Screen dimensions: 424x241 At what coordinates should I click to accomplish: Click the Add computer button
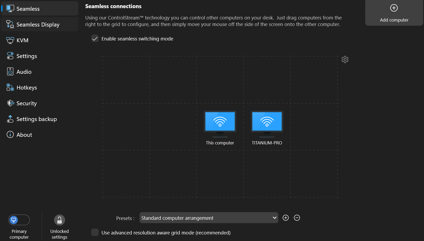(394, 13)
